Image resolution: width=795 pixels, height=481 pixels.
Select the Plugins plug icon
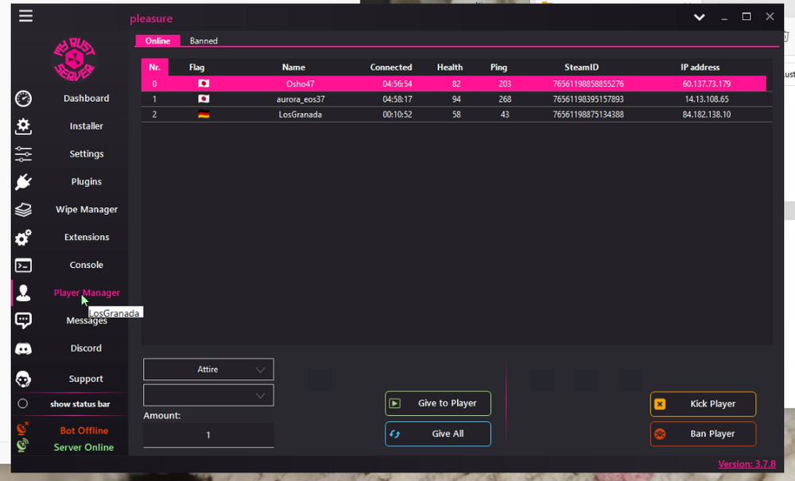pos(24,182)
